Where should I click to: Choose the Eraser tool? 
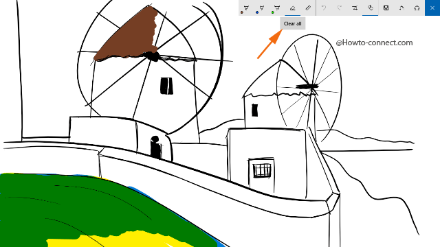pyautogui.click(x=292, y=8)
